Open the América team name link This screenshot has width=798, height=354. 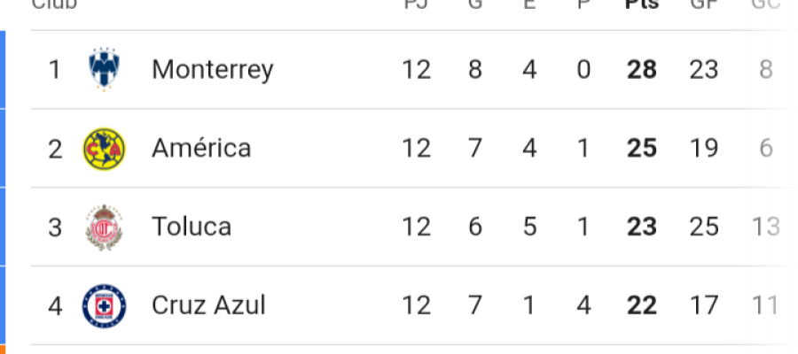pyautogui.click(x=201, y=148)
